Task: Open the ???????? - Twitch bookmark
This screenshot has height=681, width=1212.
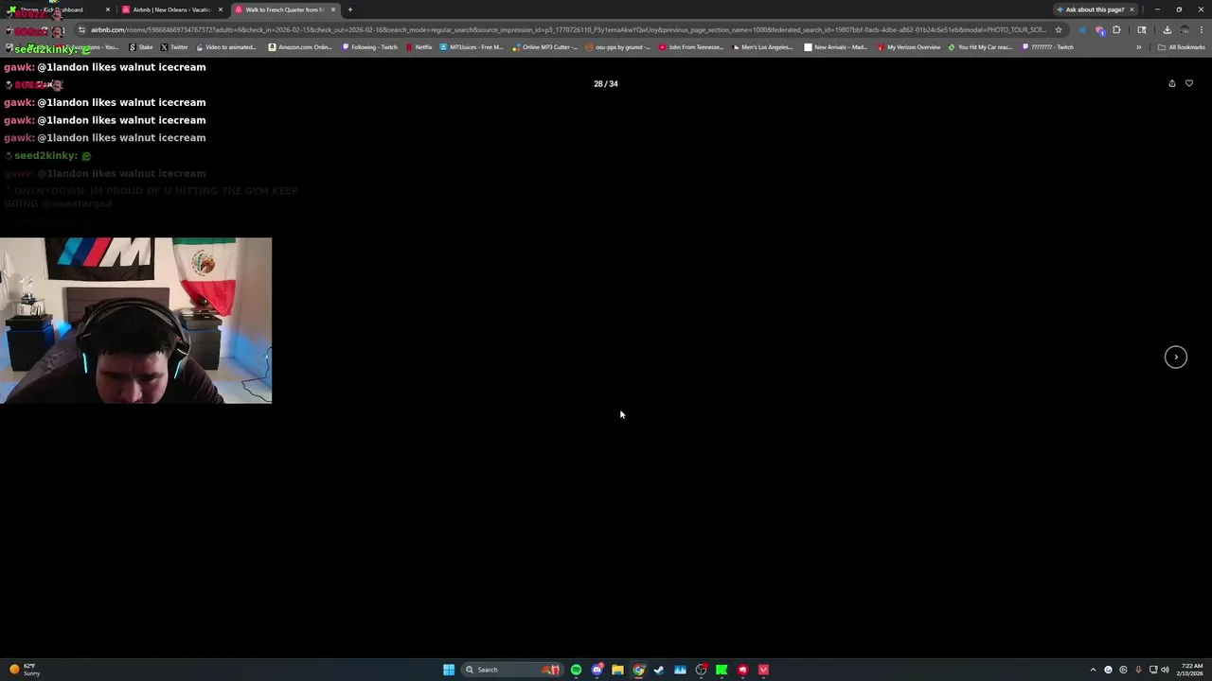Action: pyautogui.click(x=1048, y=47)
